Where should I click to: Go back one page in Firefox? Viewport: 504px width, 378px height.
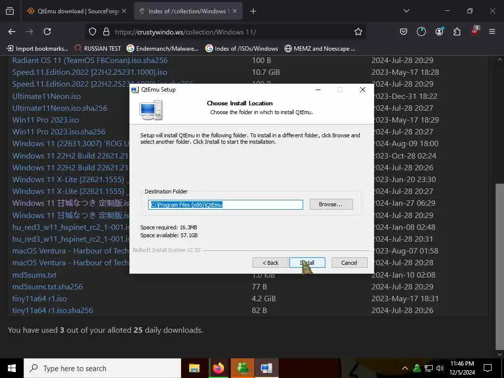12,31
